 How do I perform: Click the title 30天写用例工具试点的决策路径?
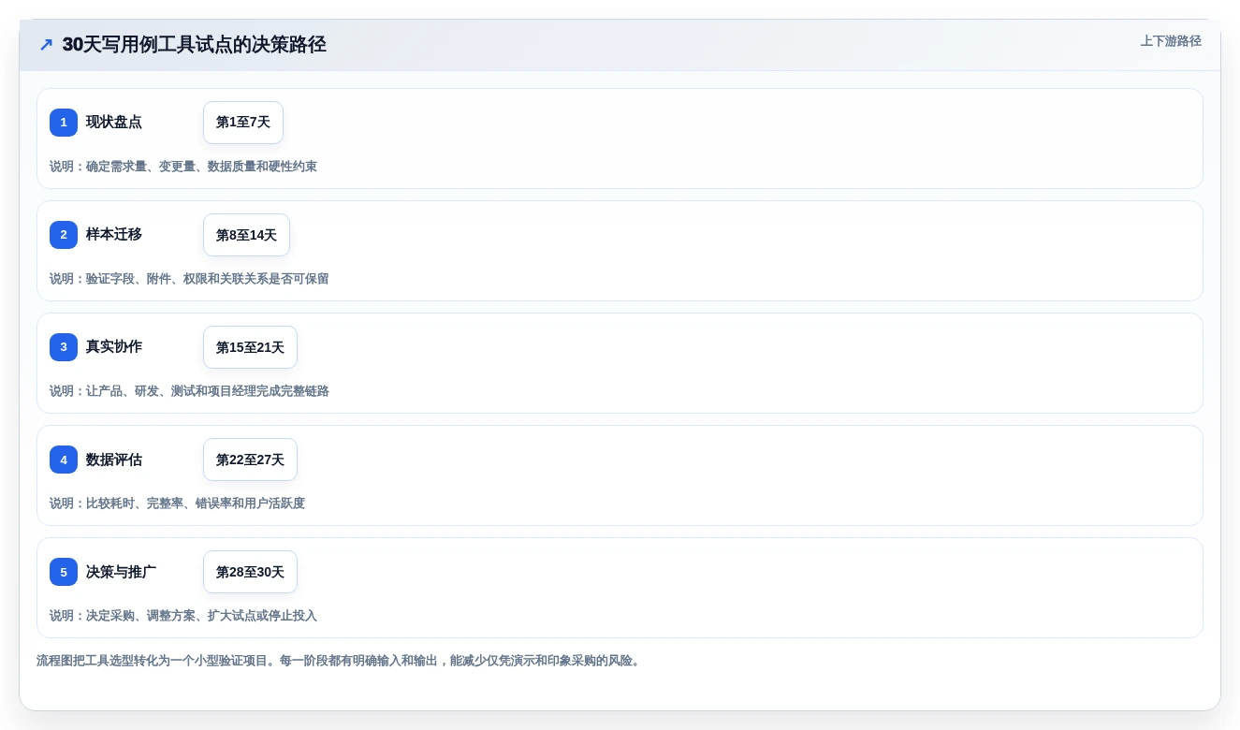[194, 45]
